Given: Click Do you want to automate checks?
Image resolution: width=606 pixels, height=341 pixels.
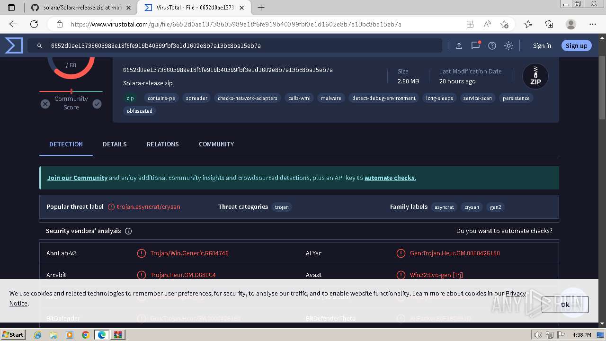Looking at the screenshot, I should (x=504, y=231).
